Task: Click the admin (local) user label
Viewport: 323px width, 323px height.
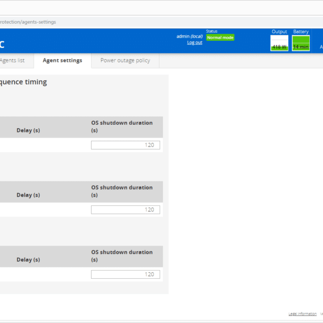Action: point(189,36)
